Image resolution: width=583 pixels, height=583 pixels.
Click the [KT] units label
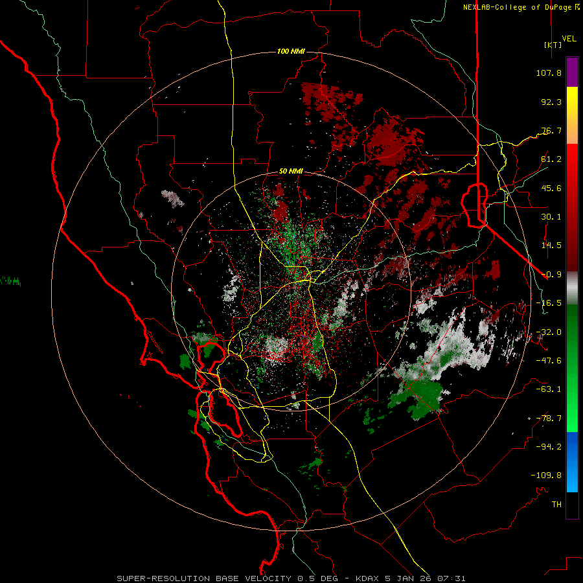point(553,45)
